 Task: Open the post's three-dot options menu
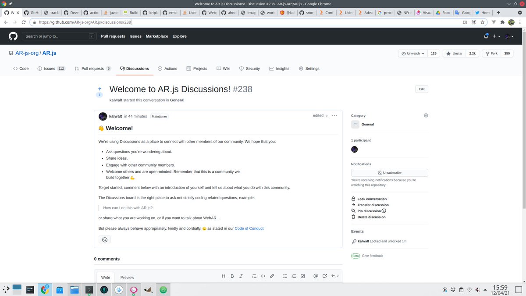(x=334, y=115)
